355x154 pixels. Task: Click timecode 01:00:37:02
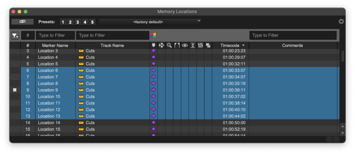[234, 97]
